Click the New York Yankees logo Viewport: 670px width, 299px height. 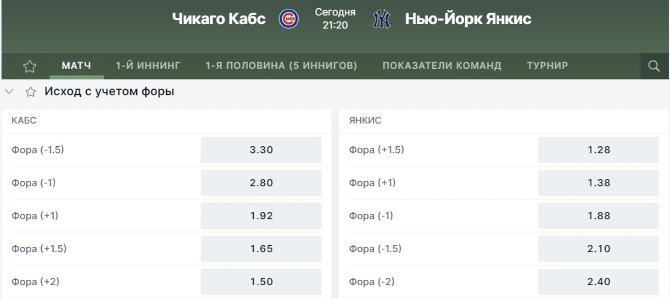click(x=381, y=19)
